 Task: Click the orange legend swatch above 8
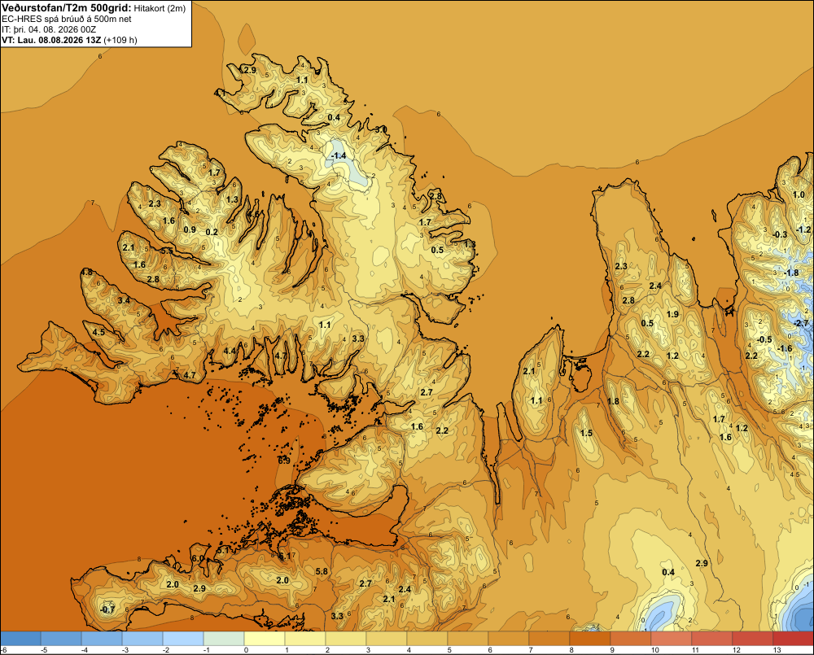tap(589, 638)
